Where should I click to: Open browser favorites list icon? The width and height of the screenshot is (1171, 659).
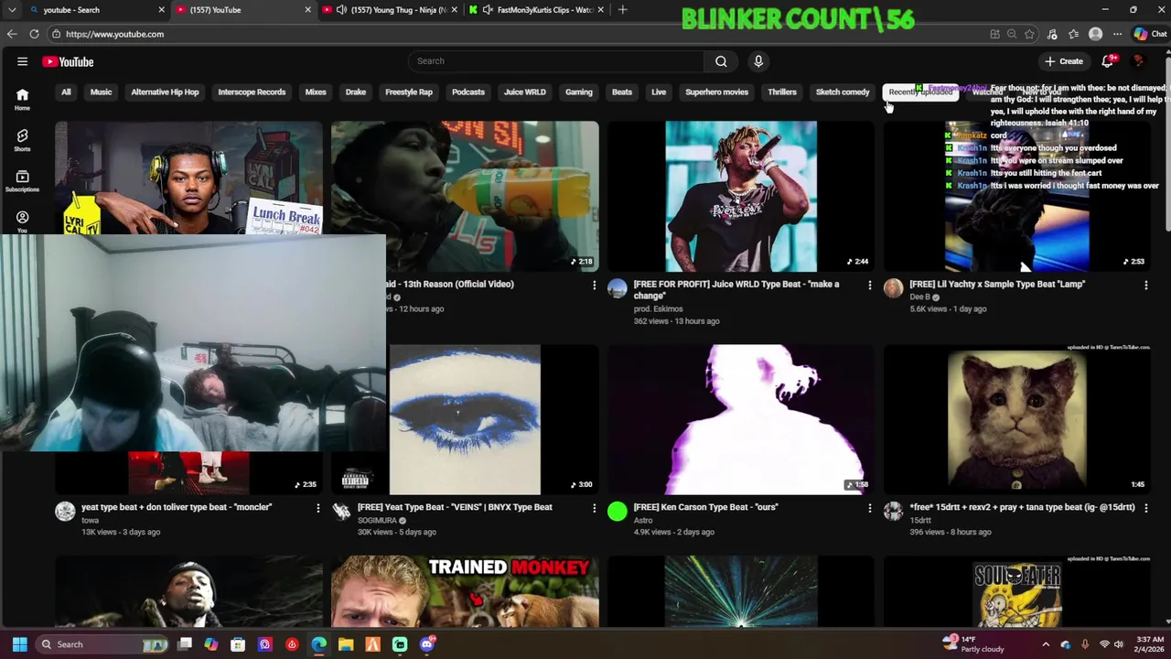[x=1073, y=34]
